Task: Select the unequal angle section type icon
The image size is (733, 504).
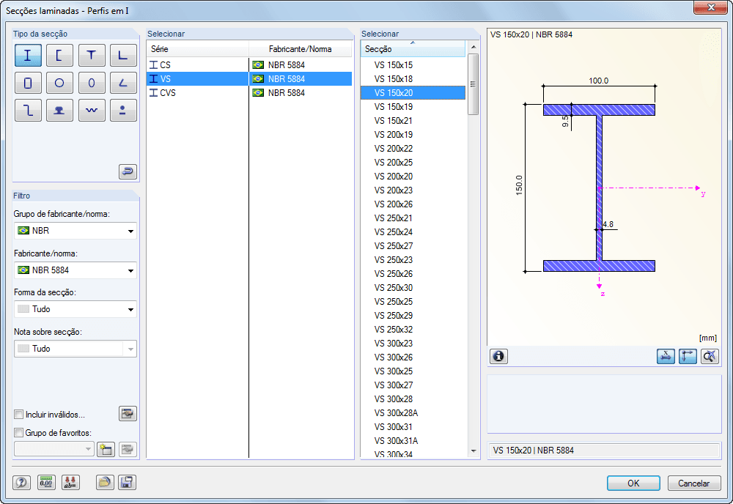Action: click(123, 83)
